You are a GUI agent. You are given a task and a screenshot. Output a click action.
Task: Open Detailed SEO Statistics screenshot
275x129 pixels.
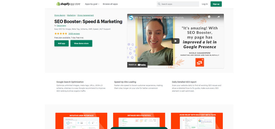pos(139,121)
